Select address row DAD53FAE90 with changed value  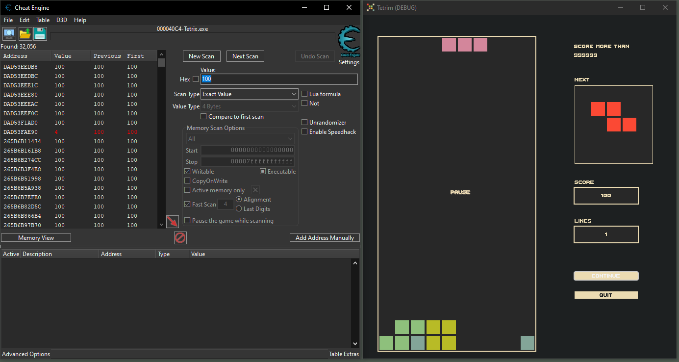[x=78, y=132]
